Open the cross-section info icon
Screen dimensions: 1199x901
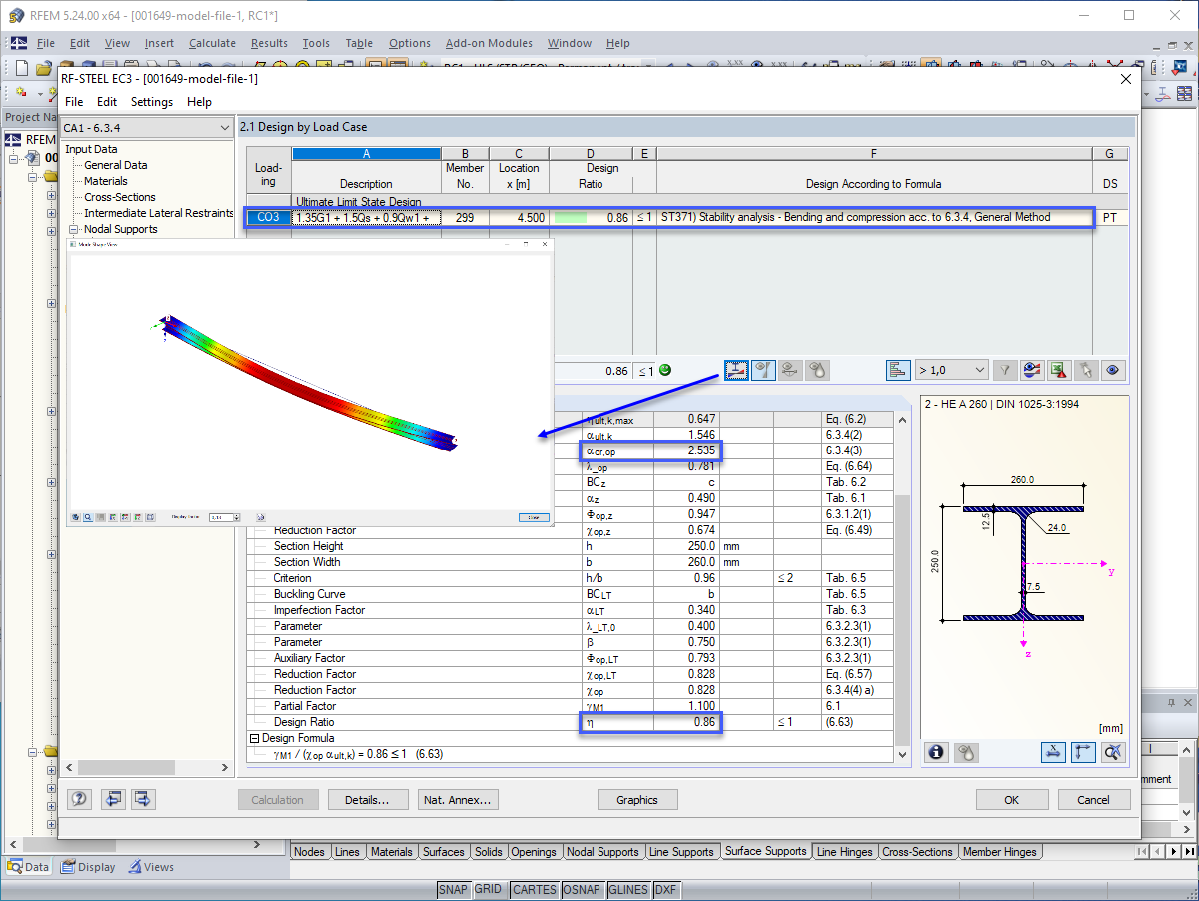tap(935, 752)
